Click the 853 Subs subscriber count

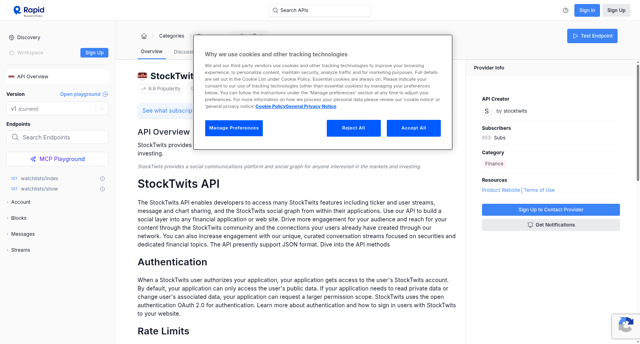[494, 138]
